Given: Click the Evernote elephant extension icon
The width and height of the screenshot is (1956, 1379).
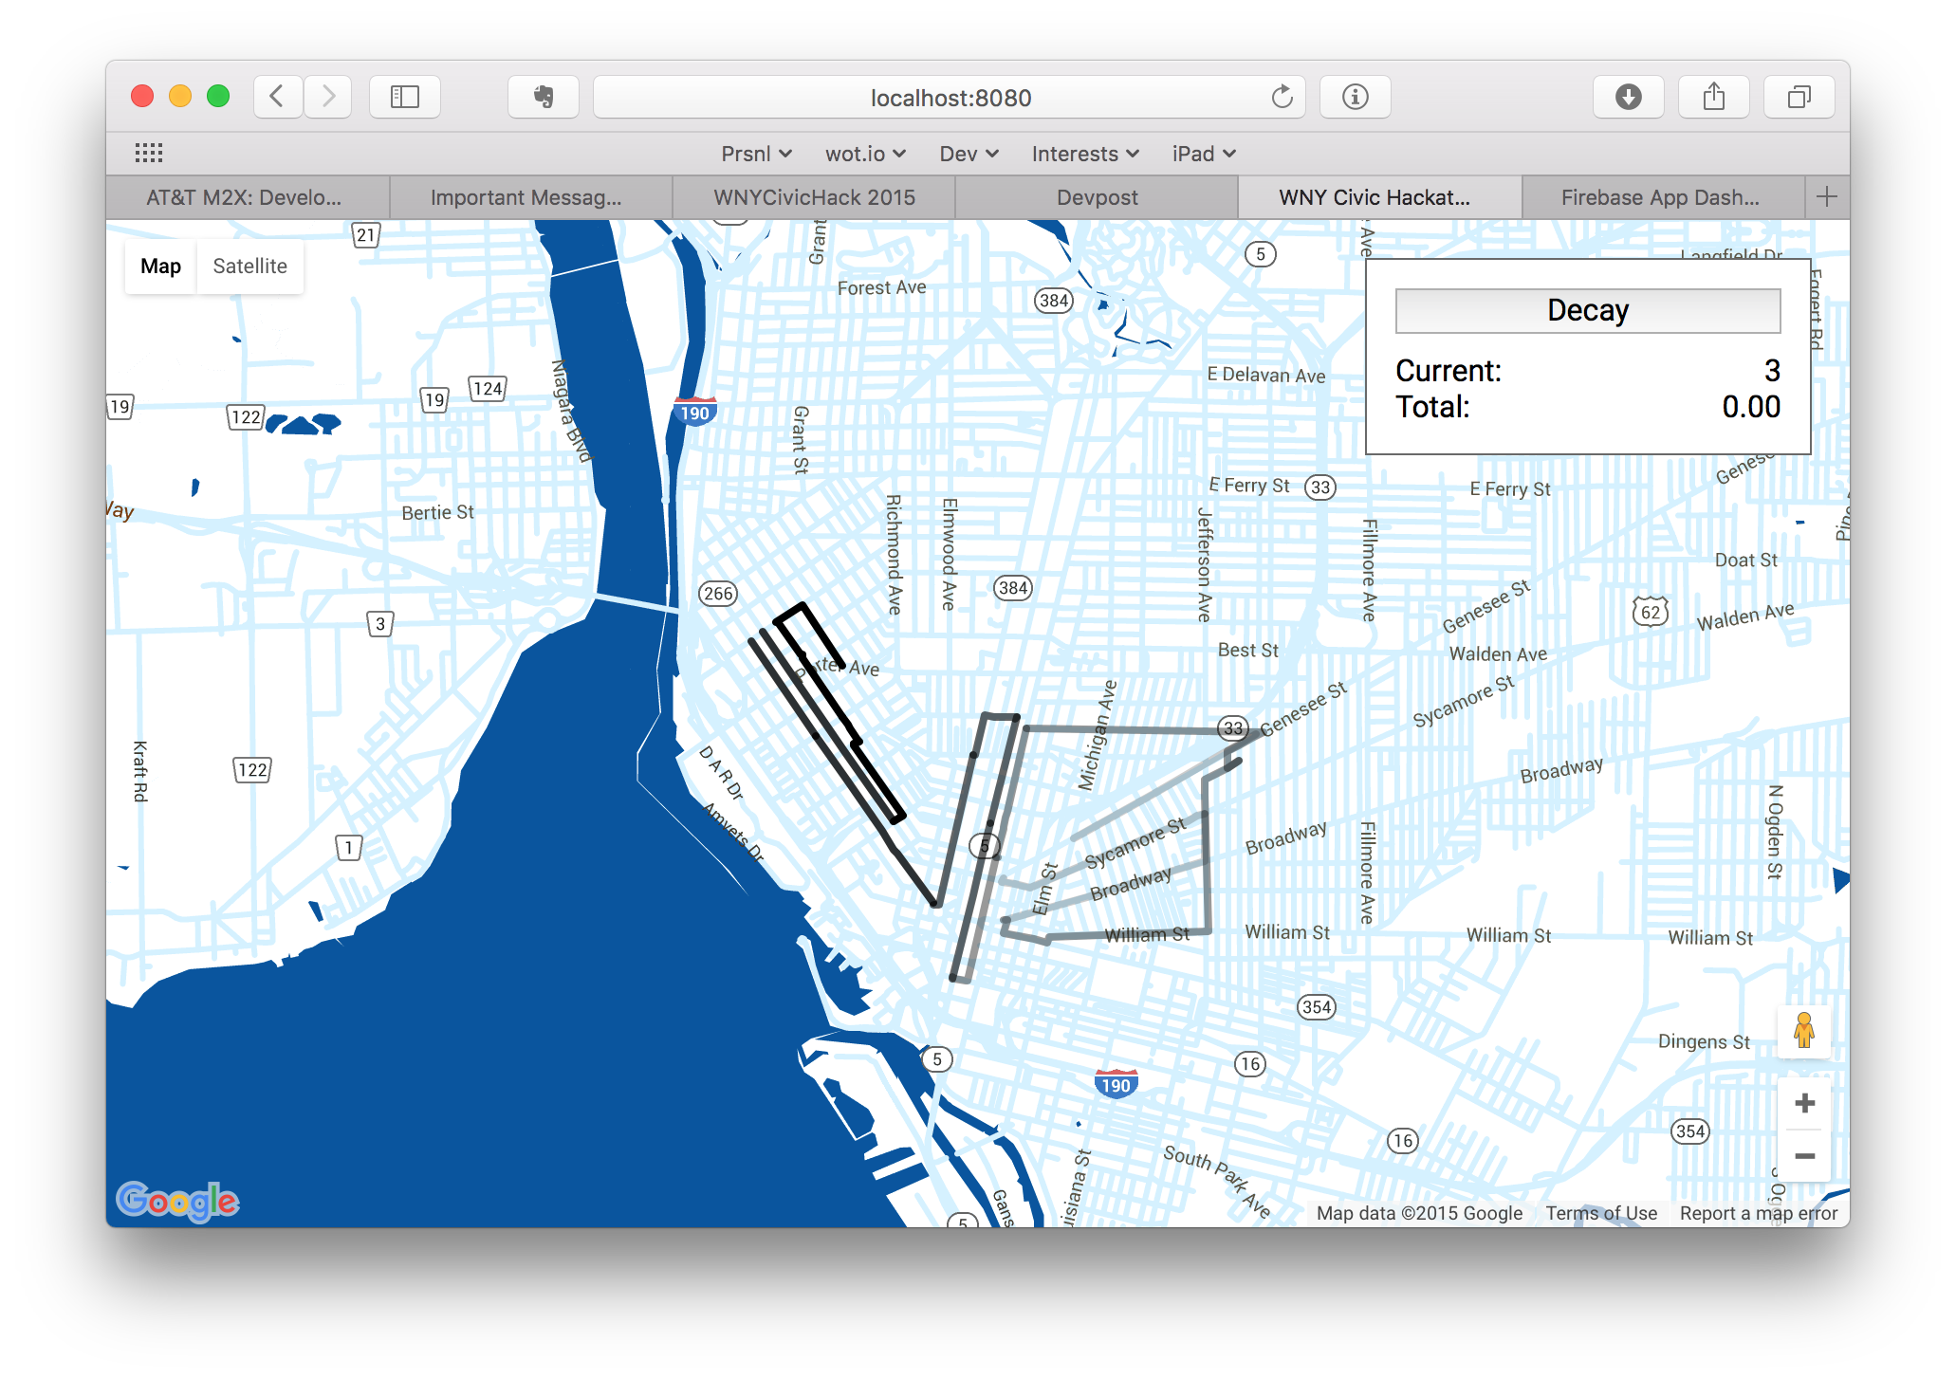Looking at the screenshot, I should [543, 97].
